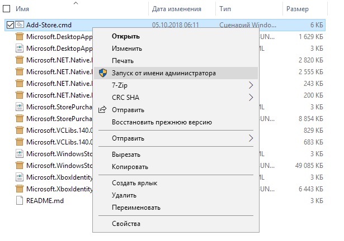The width and height of the screenshot is (344, 241).
Task: Click the share icon next to Отправить
Action: pyautogui.click(x=102, y=109)
